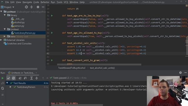Hide the Project panel with minus icon

43,7
